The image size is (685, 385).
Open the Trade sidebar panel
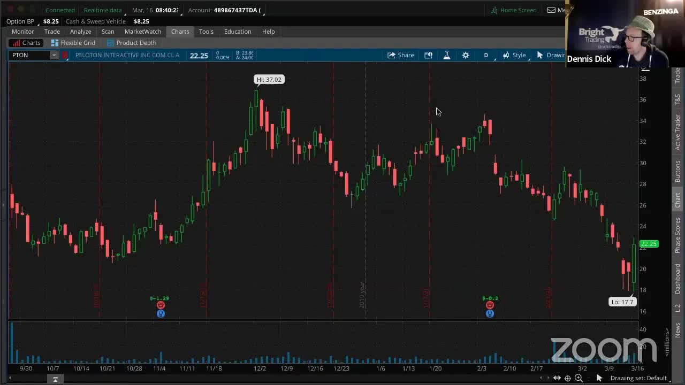(x=678, y=75)
